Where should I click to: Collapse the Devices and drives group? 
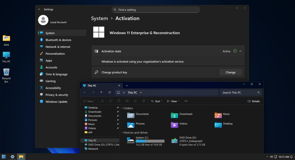[122, 132]
